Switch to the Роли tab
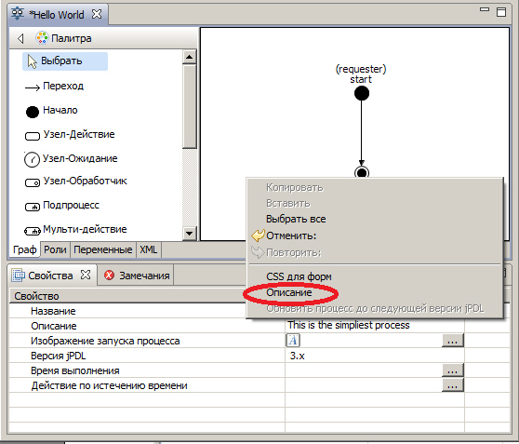Image resolution: width=519 pixels, height=444 pixels. pyautogui.click(x=55, y=249)
